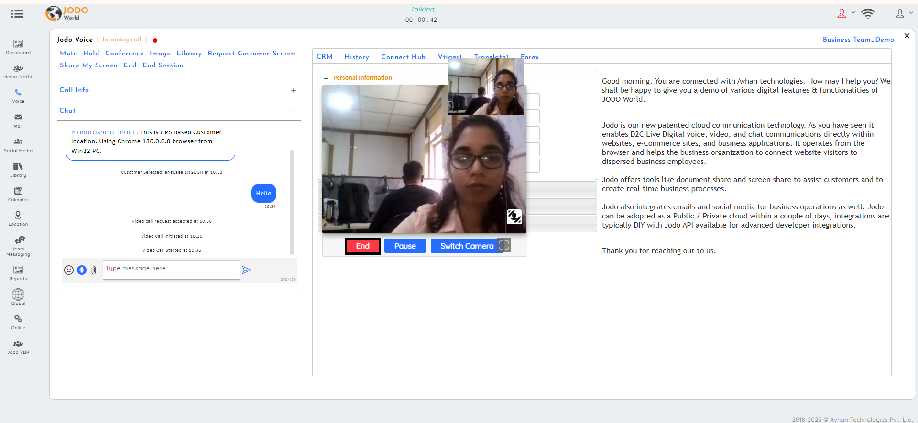Click the Request Customer Screen link
Screen dimensions: 918x423
pos(251,54)
